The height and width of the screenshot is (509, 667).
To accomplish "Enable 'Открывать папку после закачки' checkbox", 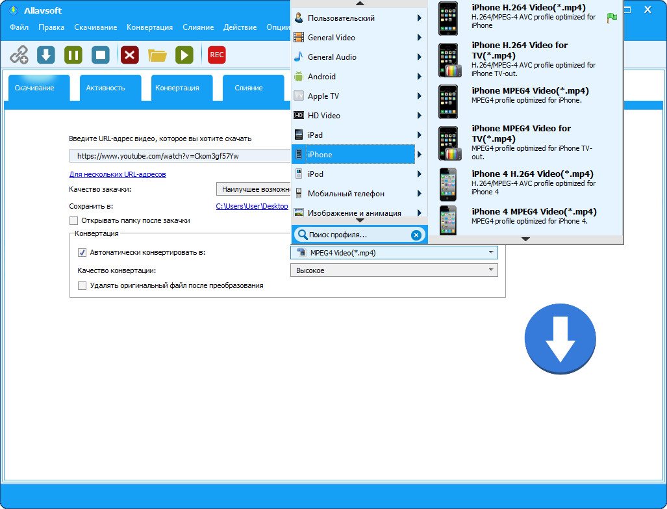I will [x=73, y=220].
